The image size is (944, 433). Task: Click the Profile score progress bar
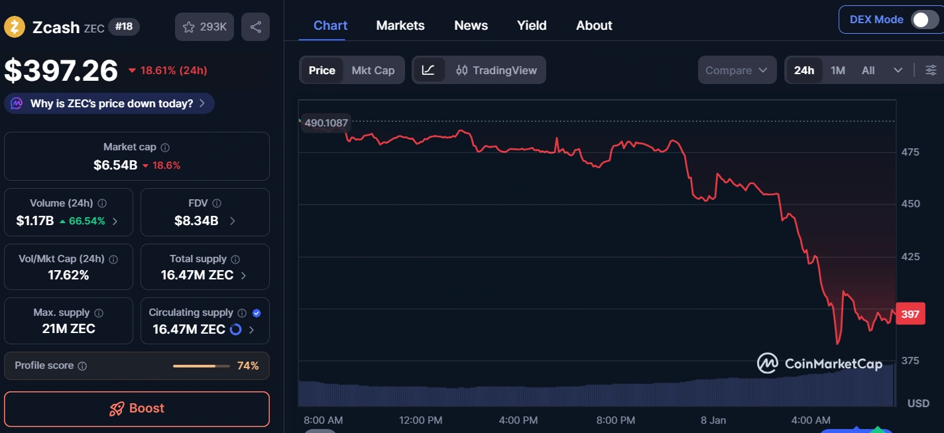click(x=201, y=365)
